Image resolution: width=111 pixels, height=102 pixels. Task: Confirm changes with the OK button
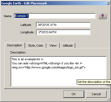pos(74,94)
